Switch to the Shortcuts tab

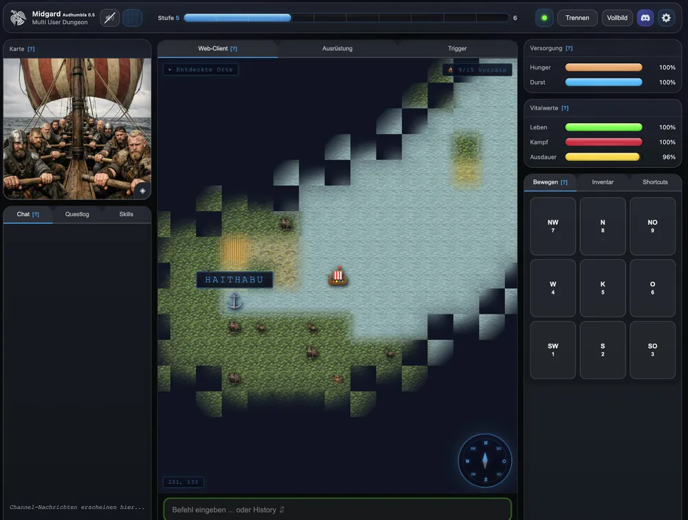click(655, 182)
